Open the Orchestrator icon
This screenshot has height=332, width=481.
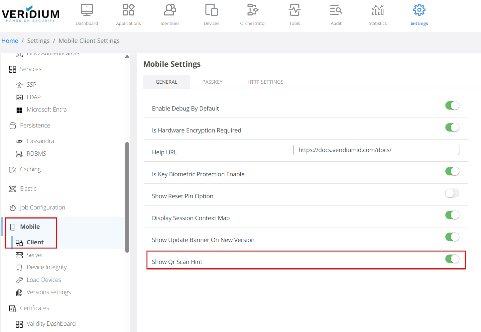253,10
